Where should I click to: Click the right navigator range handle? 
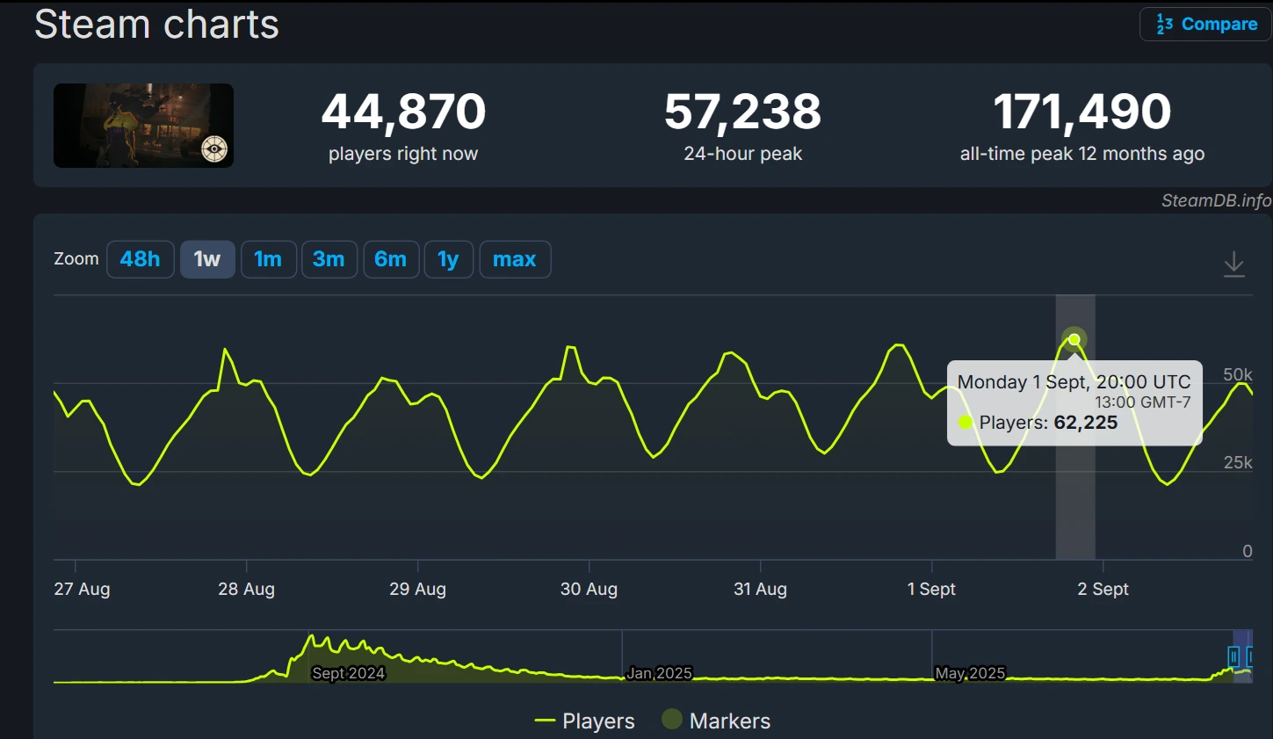(x=1251, y=656)
